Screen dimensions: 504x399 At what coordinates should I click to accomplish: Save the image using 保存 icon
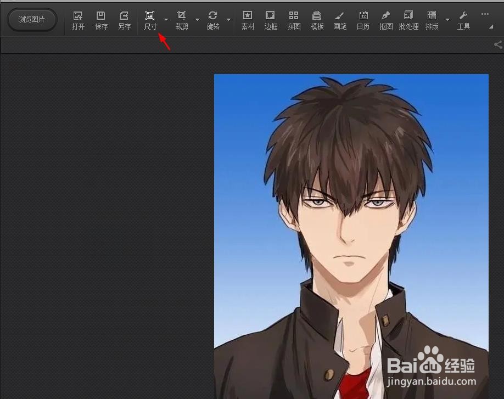click(101, 20)
